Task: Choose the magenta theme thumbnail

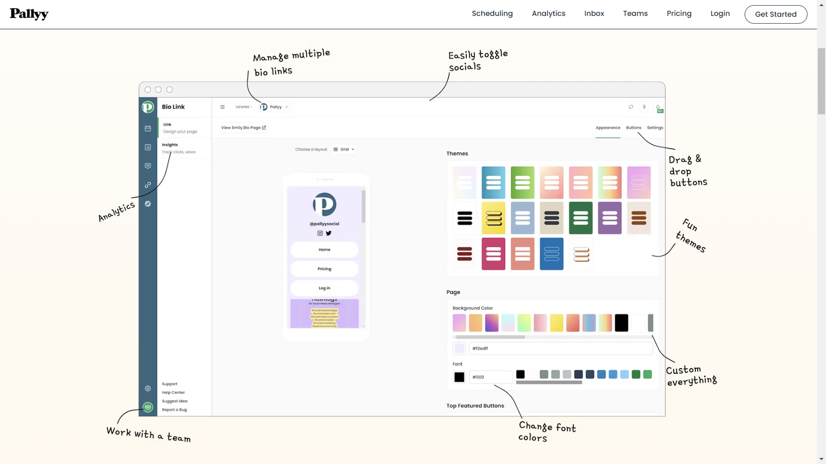Action: pos(494,254)
